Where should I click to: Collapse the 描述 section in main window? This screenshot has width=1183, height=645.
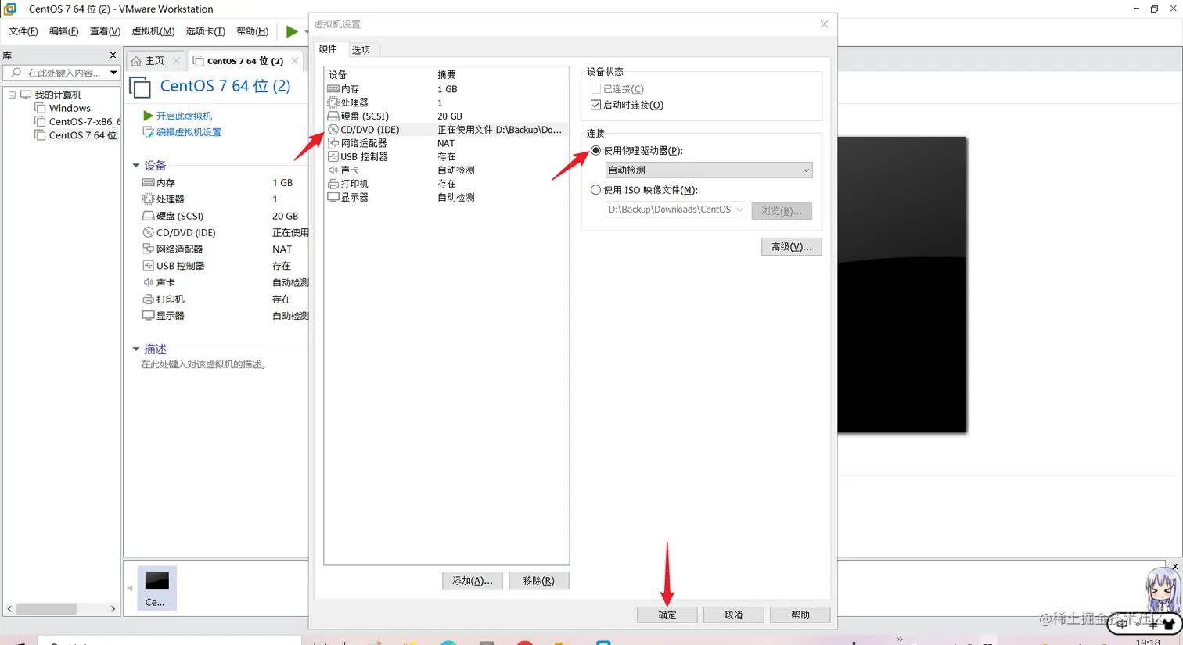(x=136, y=349)
